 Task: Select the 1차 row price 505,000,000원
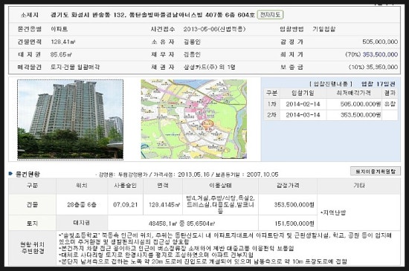[361, 104]
